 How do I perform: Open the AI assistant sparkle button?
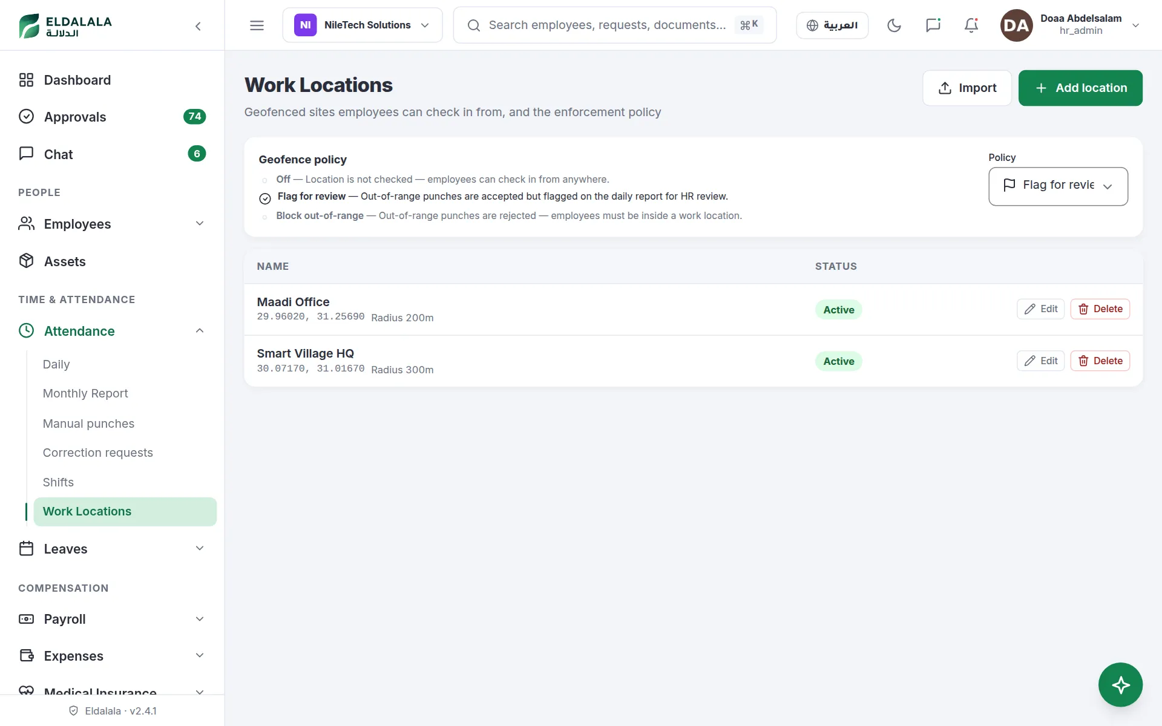[1120, 685]
